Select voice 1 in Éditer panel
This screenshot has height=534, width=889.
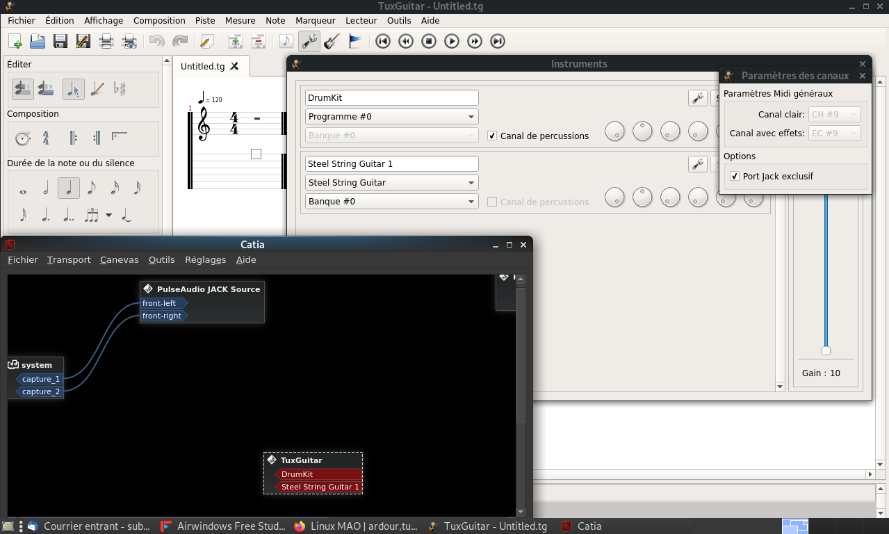pos(23,89)
